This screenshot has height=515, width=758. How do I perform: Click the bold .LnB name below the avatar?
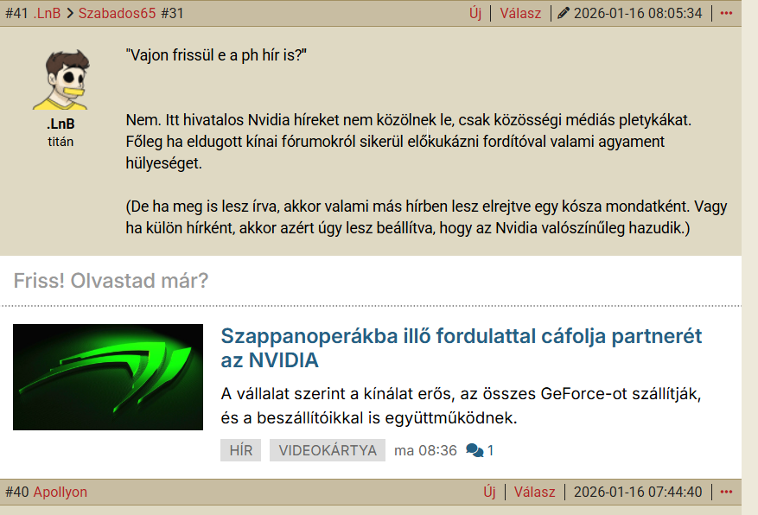click(x=61, y=124)
